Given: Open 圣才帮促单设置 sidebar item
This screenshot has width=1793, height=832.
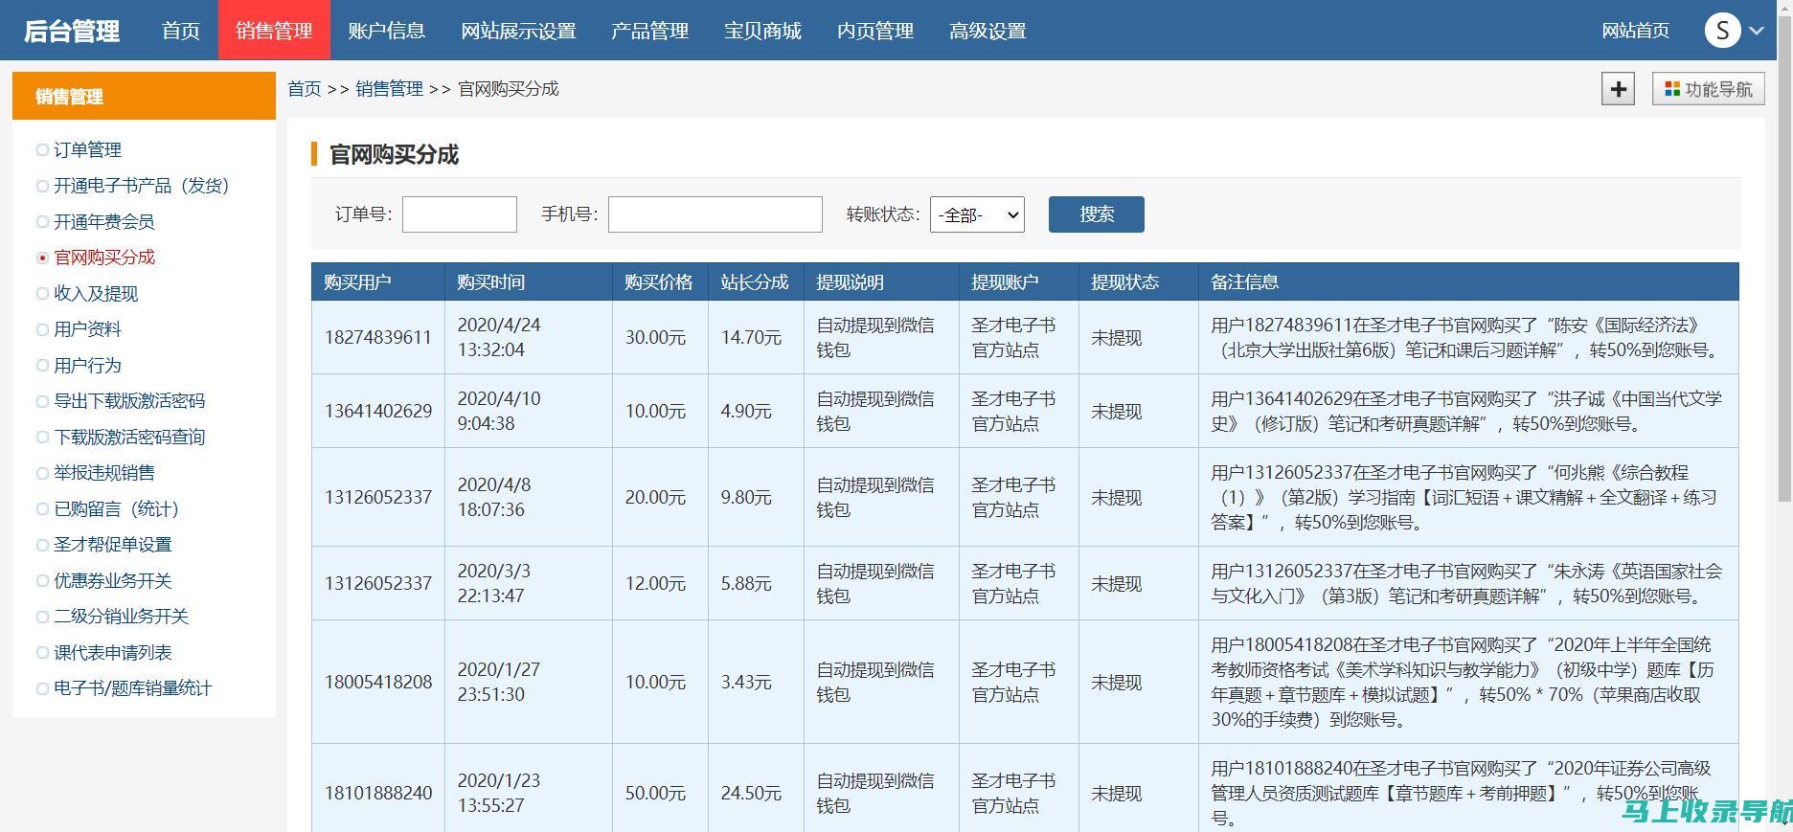Looking at the screenshot, I should coord(112,545).
